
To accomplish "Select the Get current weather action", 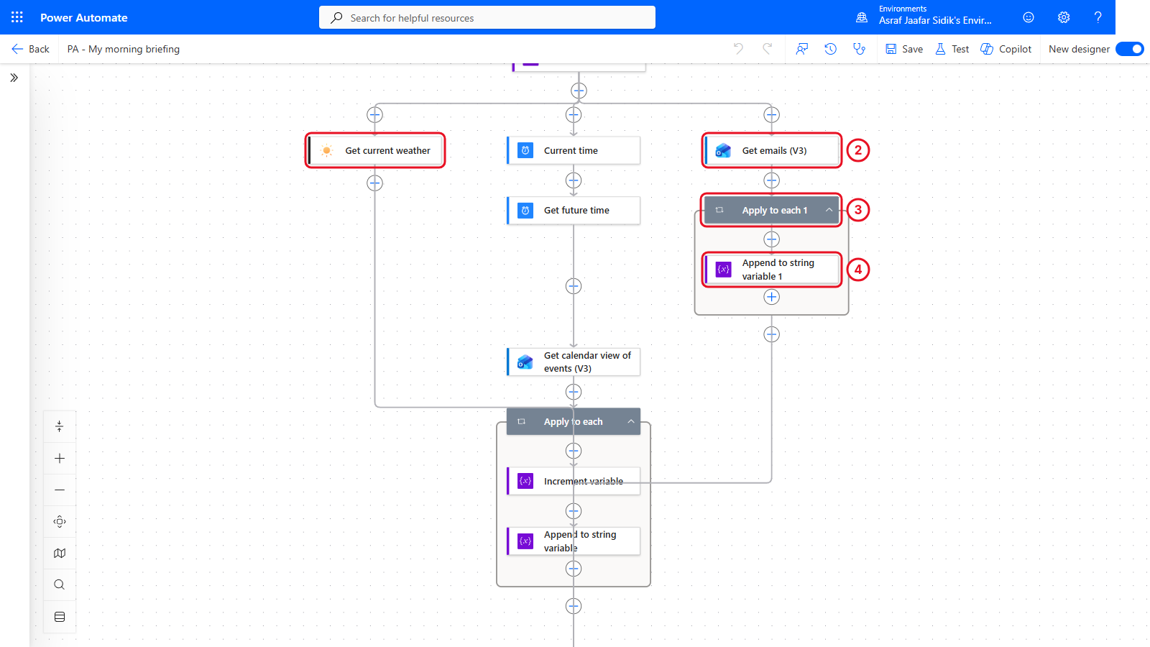I will [x=375, y=150].
